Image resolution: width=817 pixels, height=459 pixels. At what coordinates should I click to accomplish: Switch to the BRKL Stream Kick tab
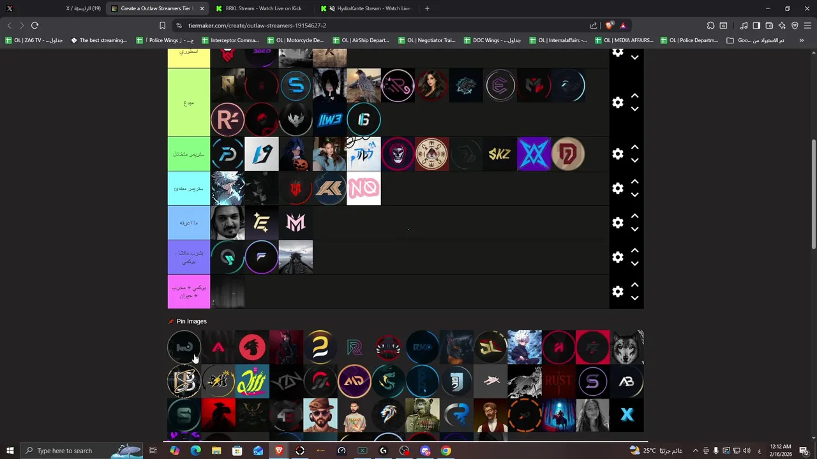(263, 8)
